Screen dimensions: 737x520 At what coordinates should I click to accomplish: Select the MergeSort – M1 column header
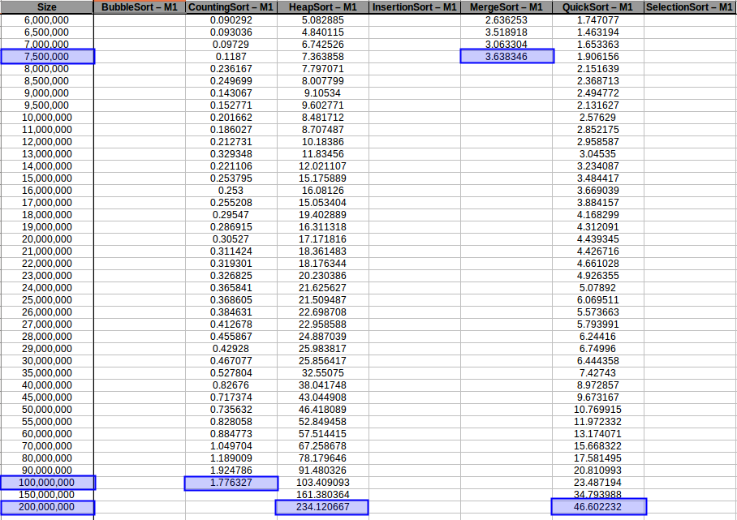point(506,7)
